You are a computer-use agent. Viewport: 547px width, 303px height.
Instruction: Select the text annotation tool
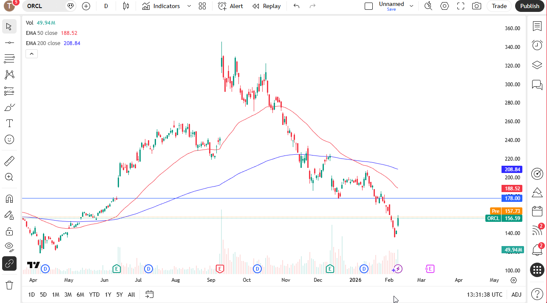(9, 123)
